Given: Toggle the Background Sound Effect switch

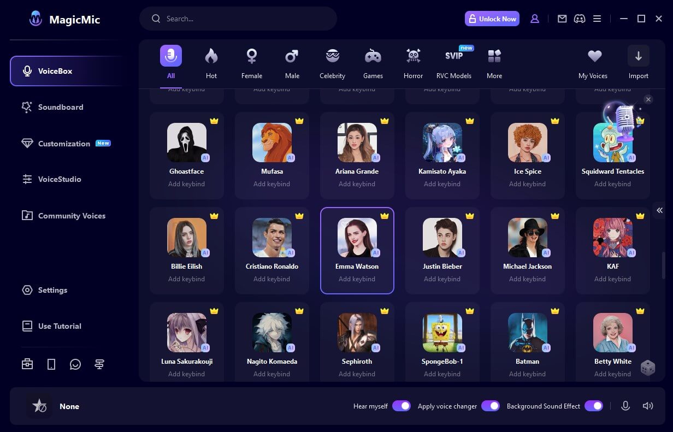Looking at the screenshot, I should tap(594, 406).
